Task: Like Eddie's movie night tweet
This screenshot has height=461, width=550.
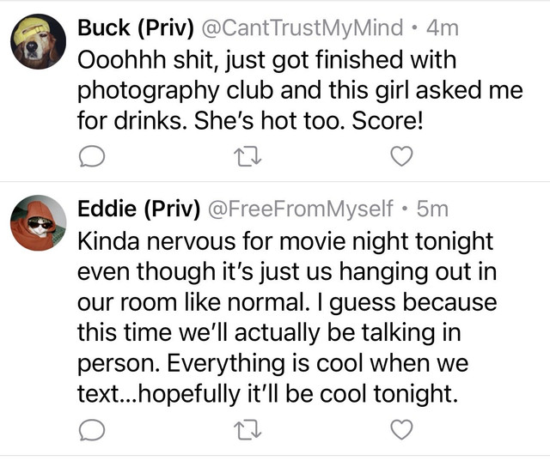Action: [401, 429]
